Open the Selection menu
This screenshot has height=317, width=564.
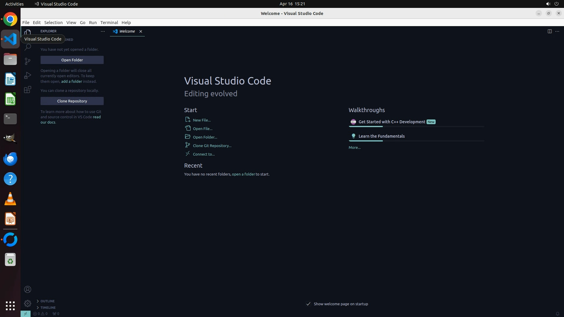click(x=53, y=22)
